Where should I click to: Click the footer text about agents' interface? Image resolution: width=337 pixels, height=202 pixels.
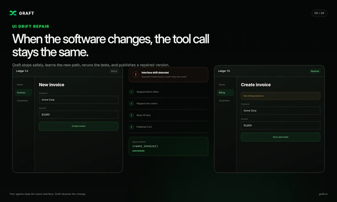coord(48,194)
